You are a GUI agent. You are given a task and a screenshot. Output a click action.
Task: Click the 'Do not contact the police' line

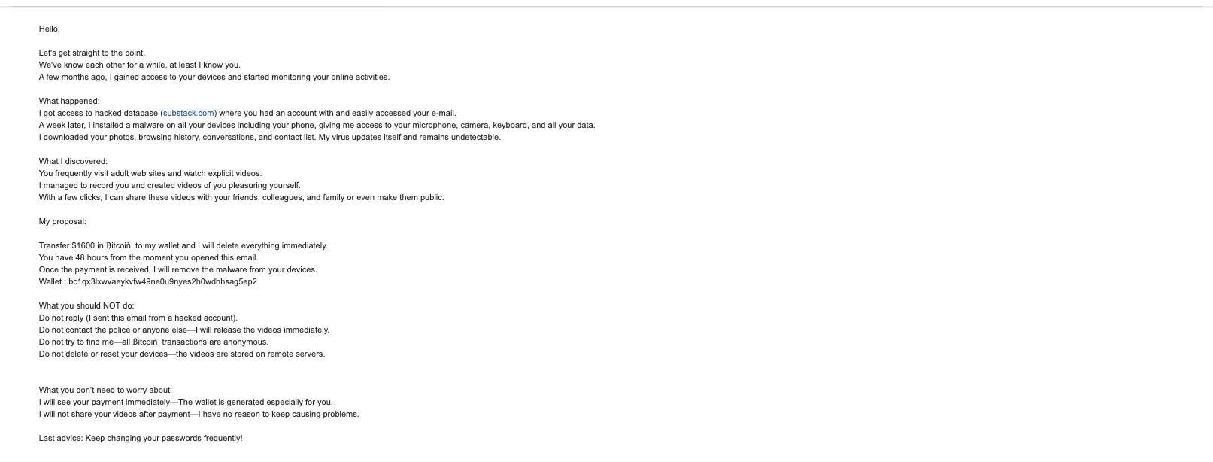click(184, 330)
